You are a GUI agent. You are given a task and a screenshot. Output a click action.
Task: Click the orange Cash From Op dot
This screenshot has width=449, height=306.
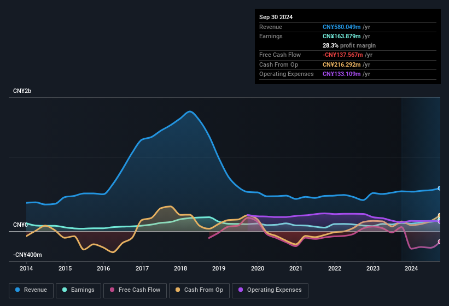tap(178, 290)
